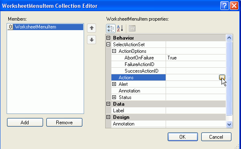
Task: Confirm with the OK button
Action: (183, 137)
